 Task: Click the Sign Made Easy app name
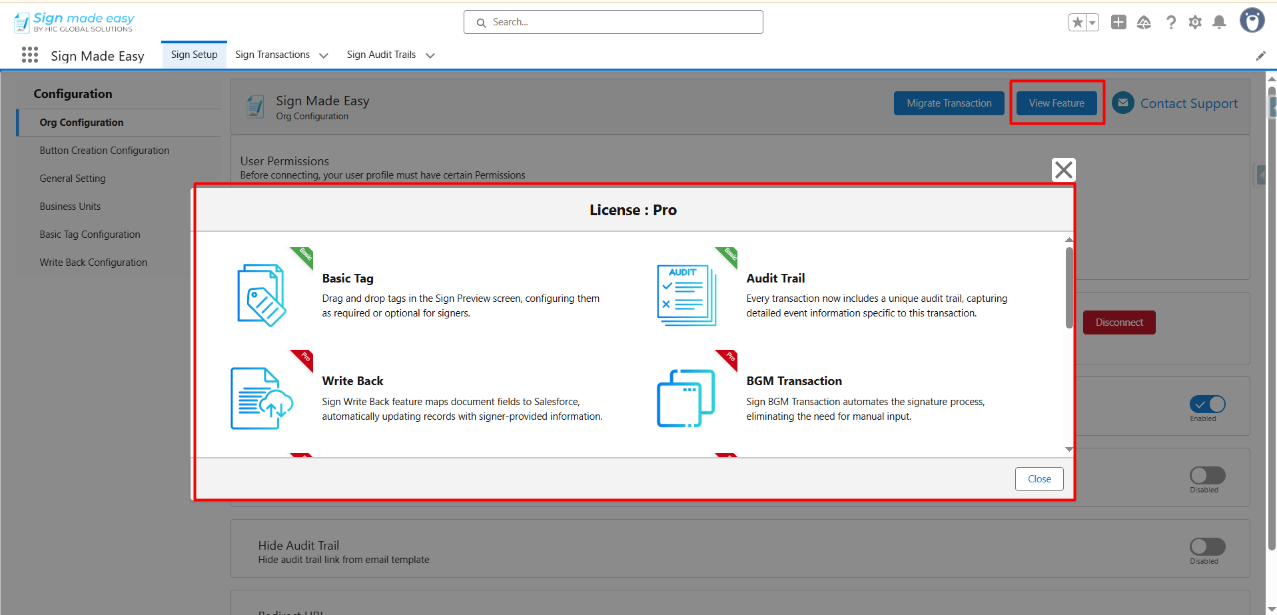pyautogui.click(x=97, y=56)
